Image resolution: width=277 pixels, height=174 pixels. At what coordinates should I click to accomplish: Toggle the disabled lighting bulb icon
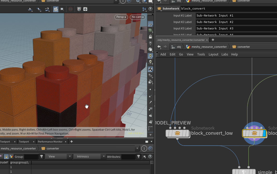[150, 43]
